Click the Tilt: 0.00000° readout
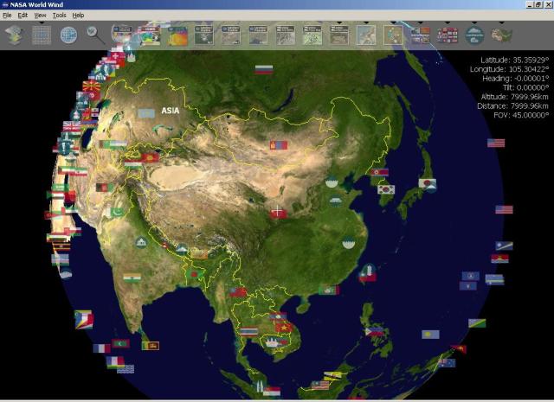 click(x=525, y=87)
